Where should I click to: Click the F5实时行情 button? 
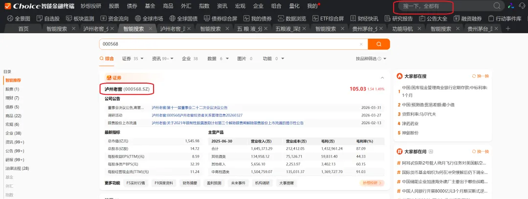(x=135, y=183)
